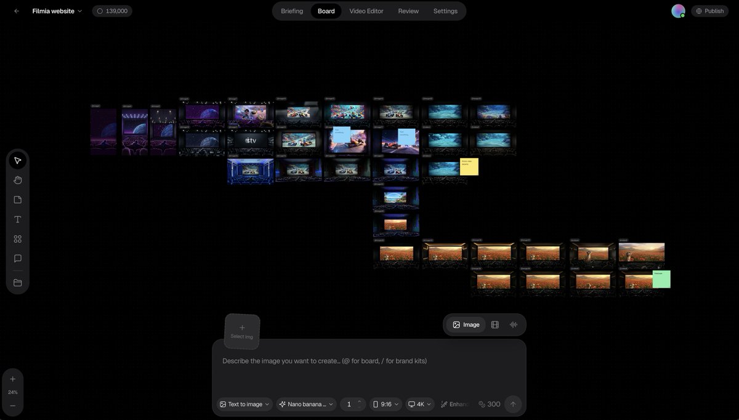This screenshot has width=739, height=420.
Task: Open the Review tab
Action: click(x=408, y=11)
